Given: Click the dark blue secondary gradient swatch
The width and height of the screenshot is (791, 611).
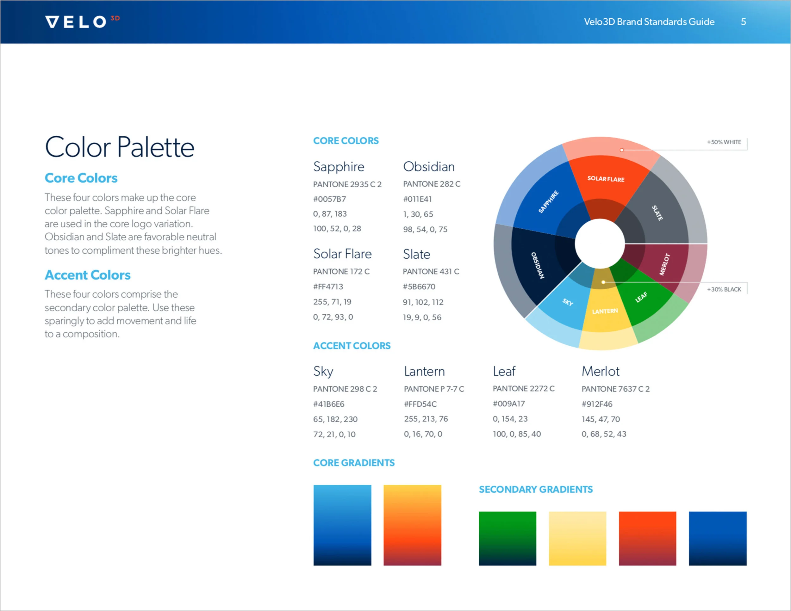Looking at the screenshot, I should click(718, 539).
